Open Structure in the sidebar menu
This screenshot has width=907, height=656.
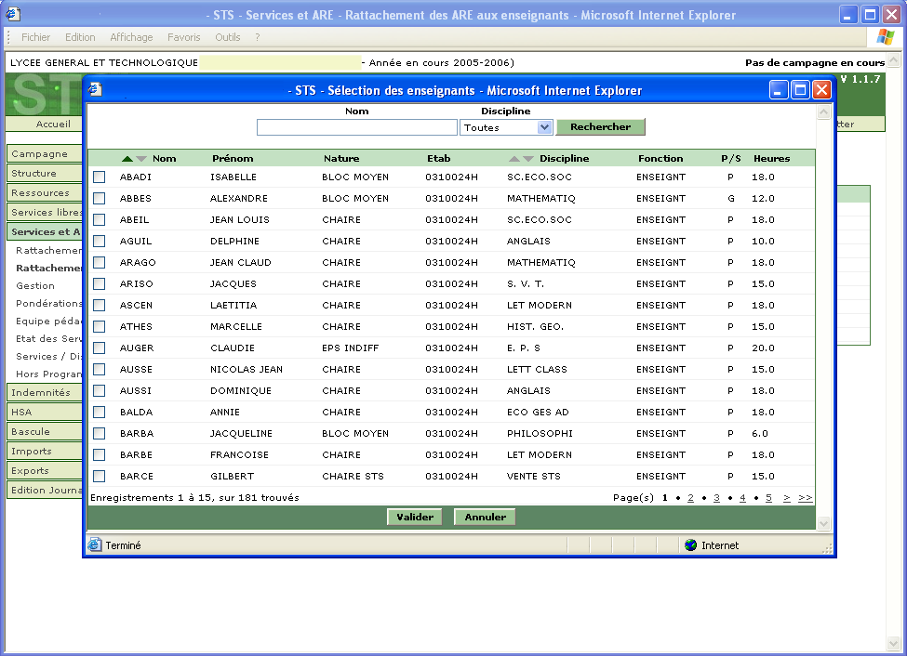[44, 173]
